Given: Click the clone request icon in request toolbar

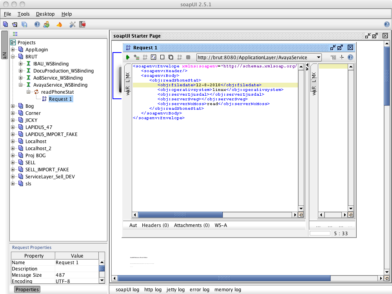Looking at the screenshot, I should coord(171,57).
